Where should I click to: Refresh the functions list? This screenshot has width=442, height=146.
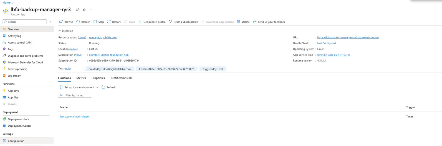108,87
